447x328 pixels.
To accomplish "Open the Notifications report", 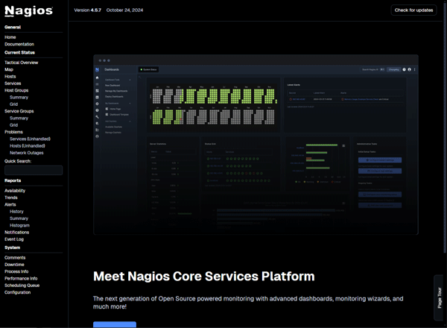I will point(17,233).
